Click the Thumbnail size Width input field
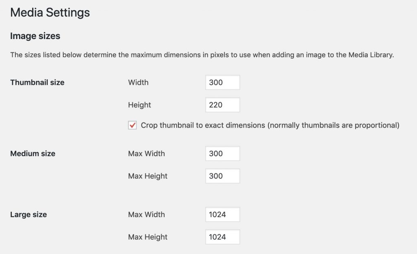417x254 pixels. point(222,82)
